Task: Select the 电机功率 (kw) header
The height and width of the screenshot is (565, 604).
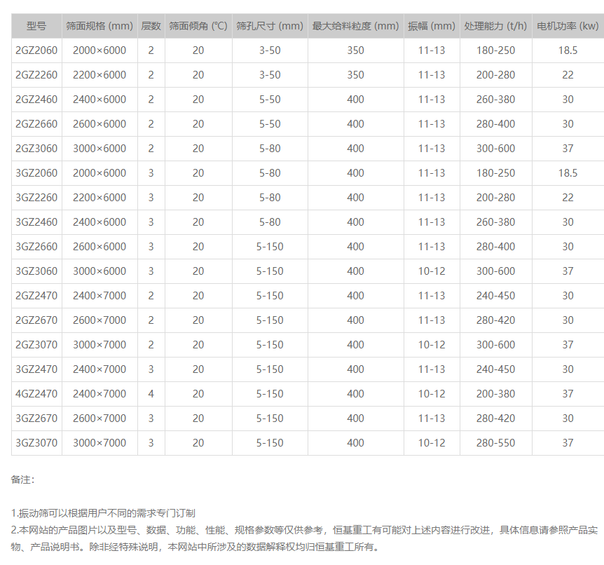Action: pos(568,26)
